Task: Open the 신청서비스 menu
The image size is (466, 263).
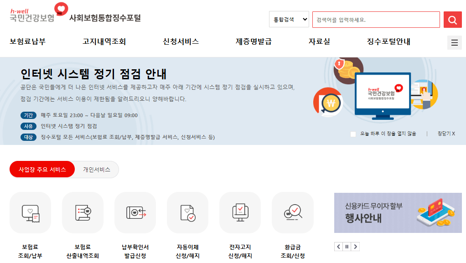Action: point(181,41)
